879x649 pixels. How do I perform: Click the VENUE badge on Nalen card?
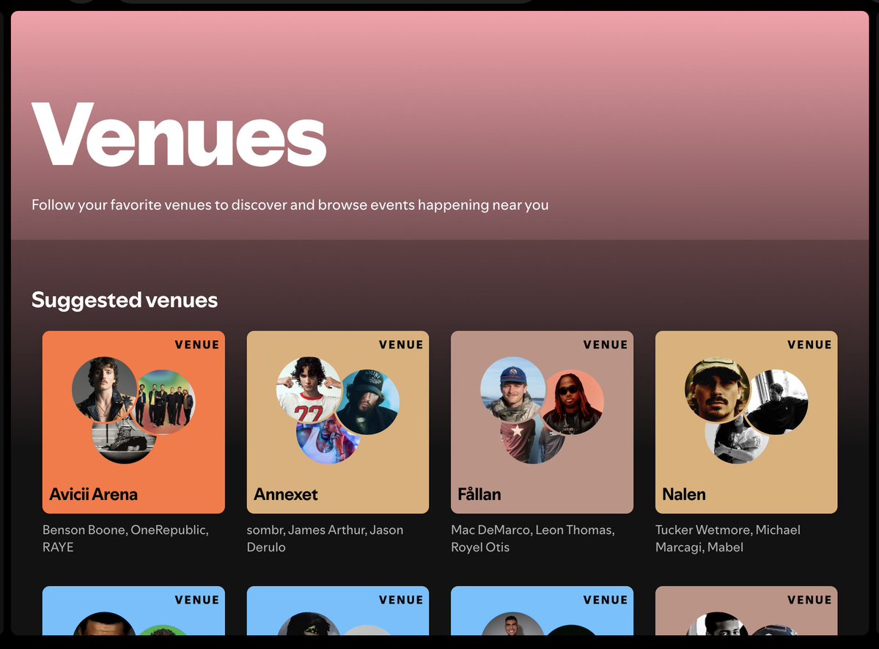pos(809,345)
